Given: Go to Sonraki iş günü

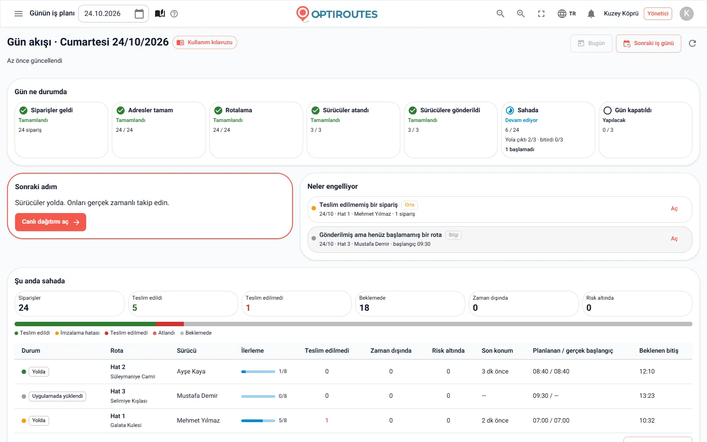Looking at the screenshot, I should (x=648, y=43).
